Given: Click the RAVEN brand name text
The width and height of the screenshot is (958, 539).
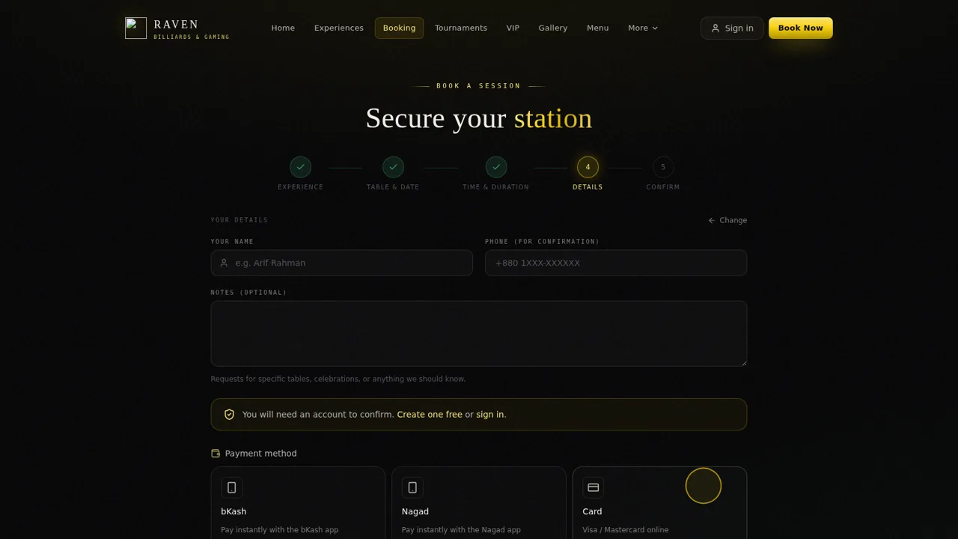Looking at the screenshot, I should pos(177,24).
